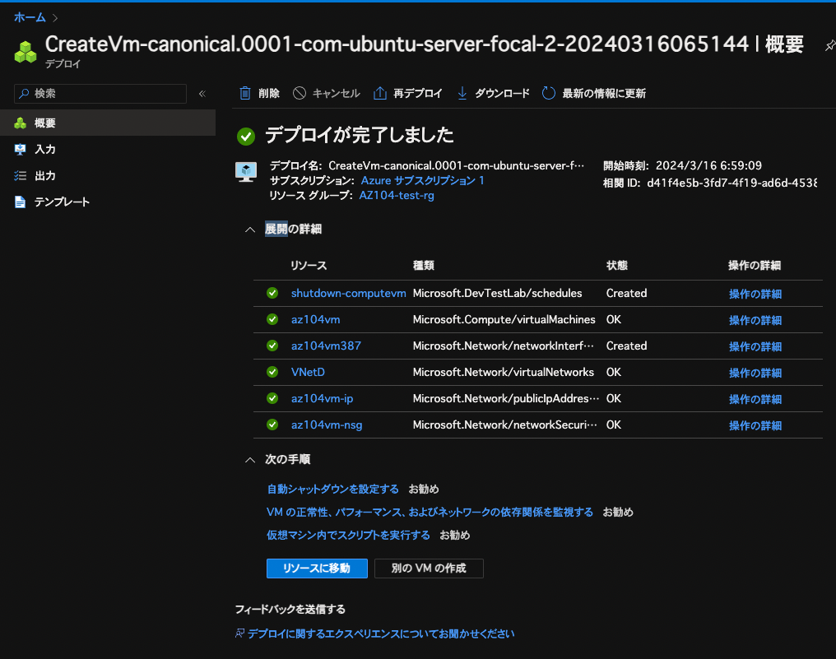
Task: Open the テンプレート menu item
Action: pyautogui.click(x=108, y=202)
